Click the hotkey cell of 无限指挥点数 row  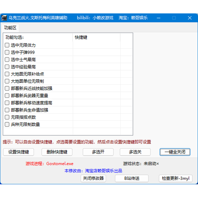tap(97, 117)
